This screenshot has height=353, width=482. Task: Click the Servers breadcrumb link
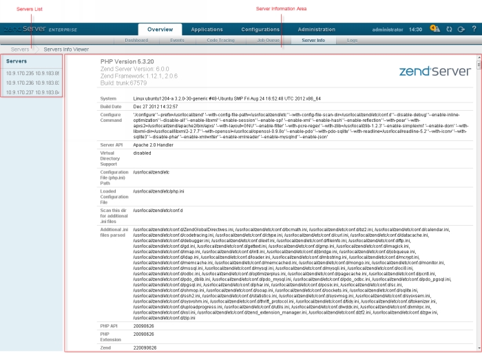click(x=20, y=50)
